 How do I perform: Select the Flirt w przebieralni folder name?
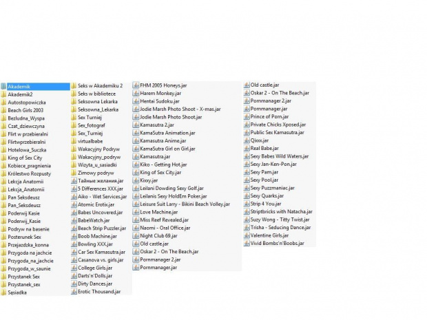[28, 134]
